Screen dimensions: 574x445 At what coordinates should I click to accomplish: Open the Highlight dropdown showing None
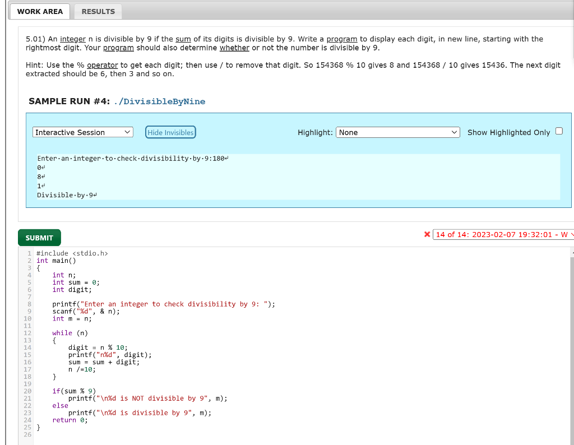pos(398,132)
